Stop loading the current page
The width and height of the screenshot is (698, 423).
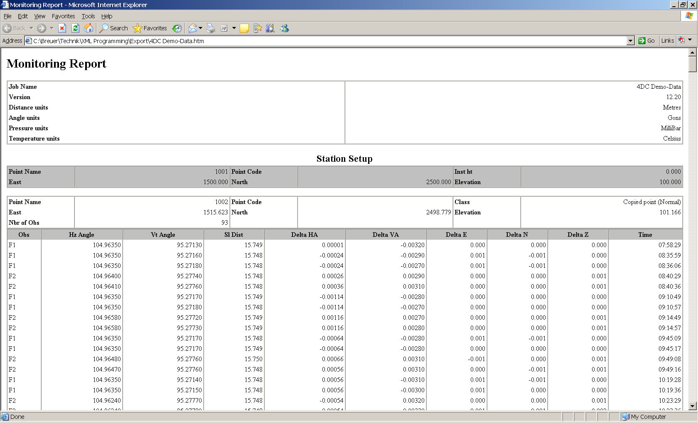click(62, 28)
